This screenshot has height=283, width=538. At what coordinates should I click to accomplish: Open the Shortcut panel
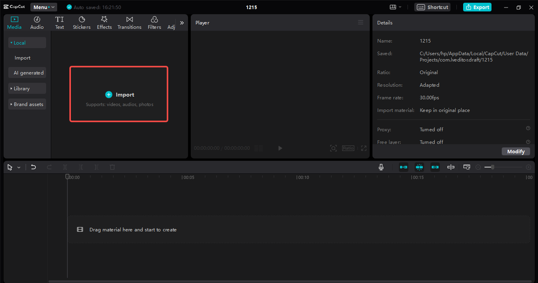pyautogui.click(x=433, y=7)
